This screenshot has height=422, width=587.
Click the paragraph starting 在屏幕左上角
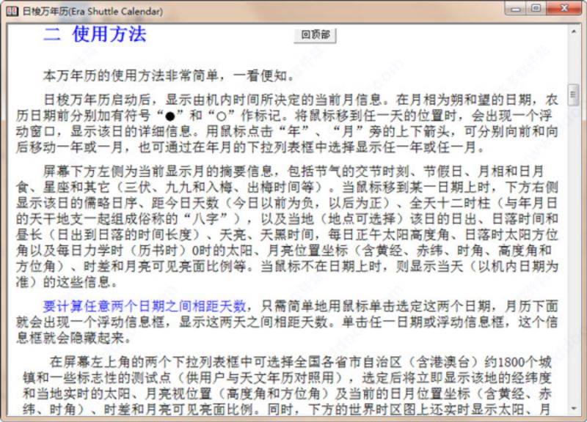point(287,386)
